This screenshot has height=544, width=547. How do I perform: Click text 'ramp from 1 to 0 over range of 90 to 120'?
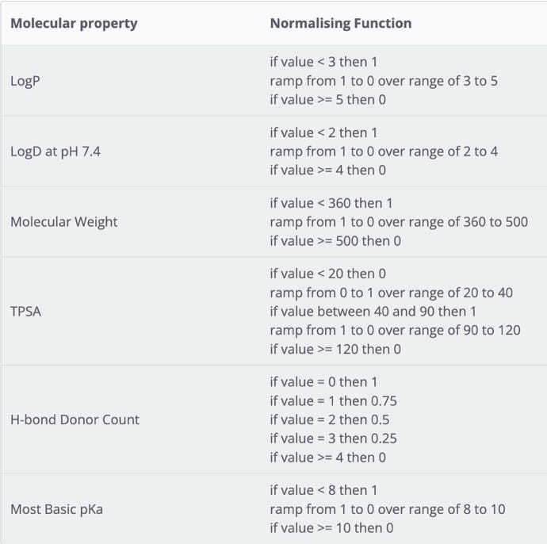(396, 330)
